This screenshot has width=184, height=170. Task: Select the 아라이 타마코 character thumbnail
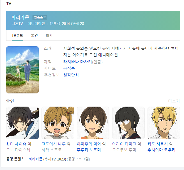pos(128,123)
